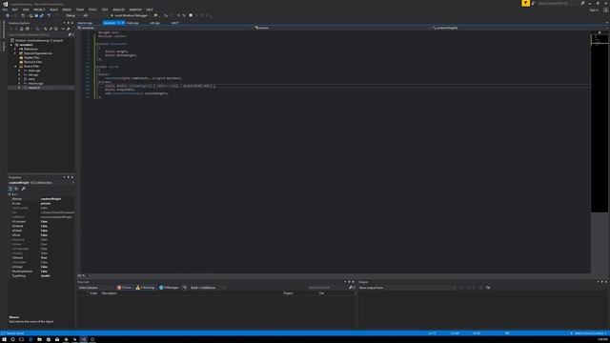The width and height of the screenshot is (610, 343).
Task: Click the Property Pages wrench icon in Properties
Action: 23,189
